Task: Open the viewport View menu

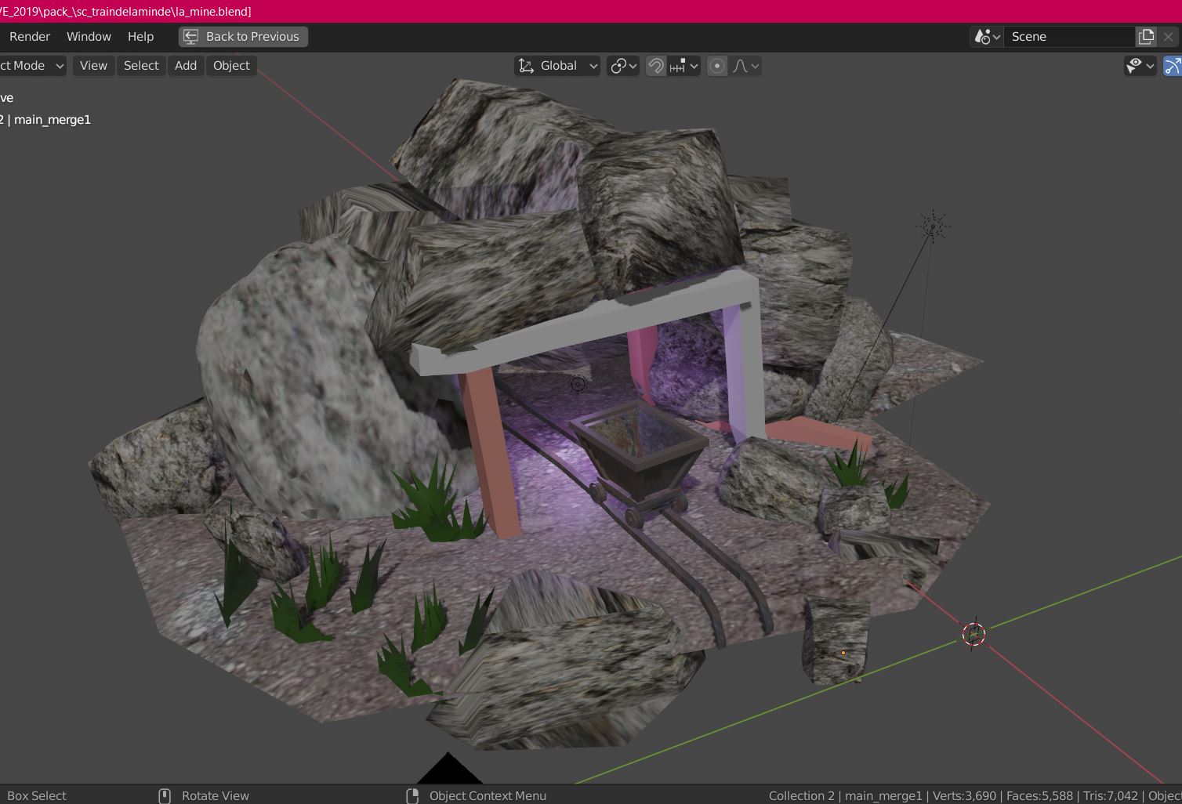Action: (93, 66)
